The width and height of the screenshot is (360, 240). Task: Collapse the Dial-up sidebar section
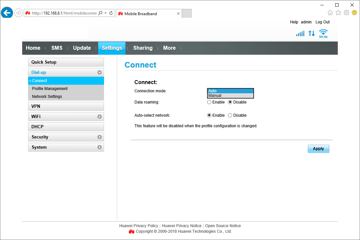click(99, 72)
